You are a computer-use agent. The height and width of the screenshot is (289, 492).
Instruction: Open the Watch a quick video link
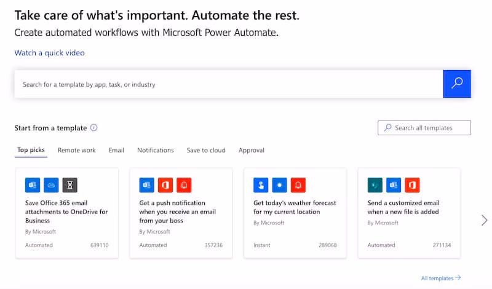click(49, 53)
